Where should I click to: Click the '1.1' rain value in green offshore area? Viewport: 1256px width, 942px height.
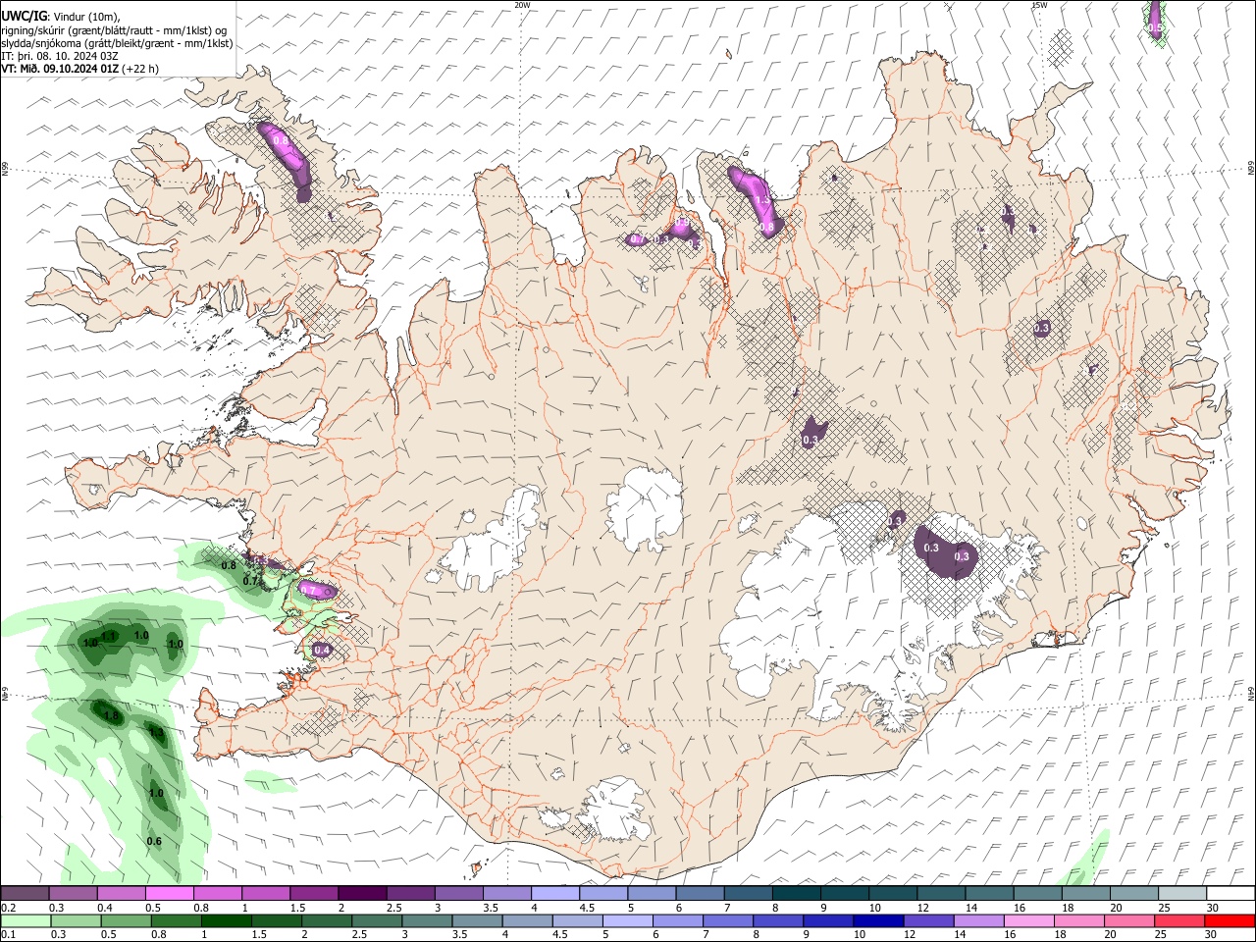click(110, 637)
